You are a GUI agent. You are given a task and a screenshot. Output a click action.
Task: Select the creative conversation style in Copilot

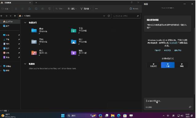point(154,65)
